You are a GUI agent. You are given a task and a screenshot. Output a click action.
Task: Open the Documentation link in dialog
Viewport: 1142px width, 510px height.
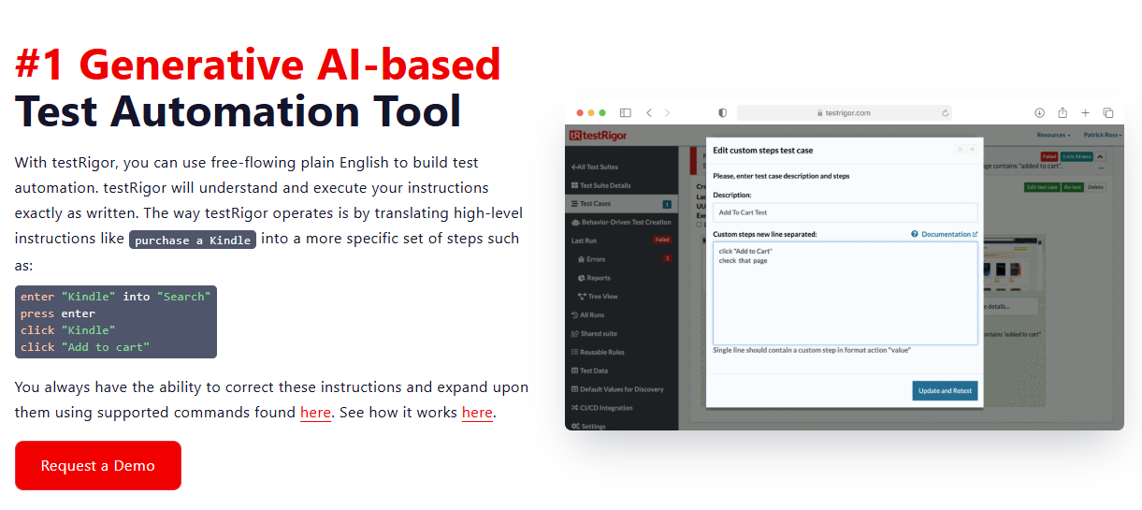click(x=948, y=234)
